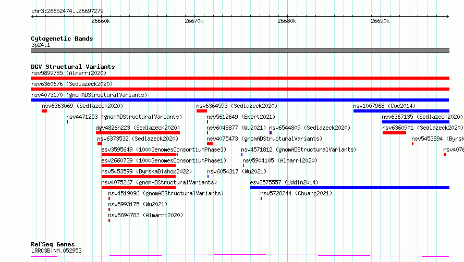This screenshot has width=464, height=262.
Task: Select nsv4075267 gnomAD variant label
Action: pyautogui.click(x=159, y=182)
